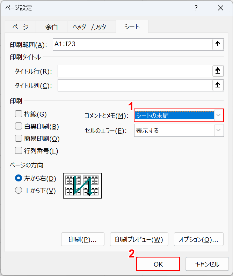Open the コメントとメモ dropdown list

point(218,115)
